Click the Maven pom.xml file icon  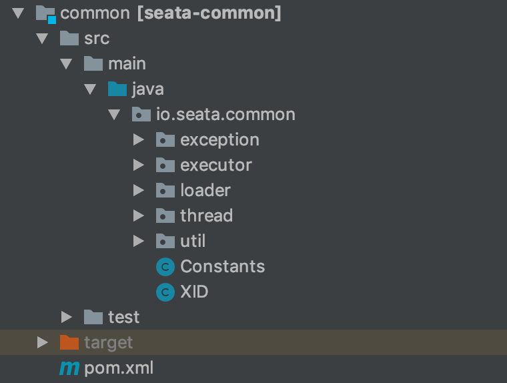tap(69, 368)
